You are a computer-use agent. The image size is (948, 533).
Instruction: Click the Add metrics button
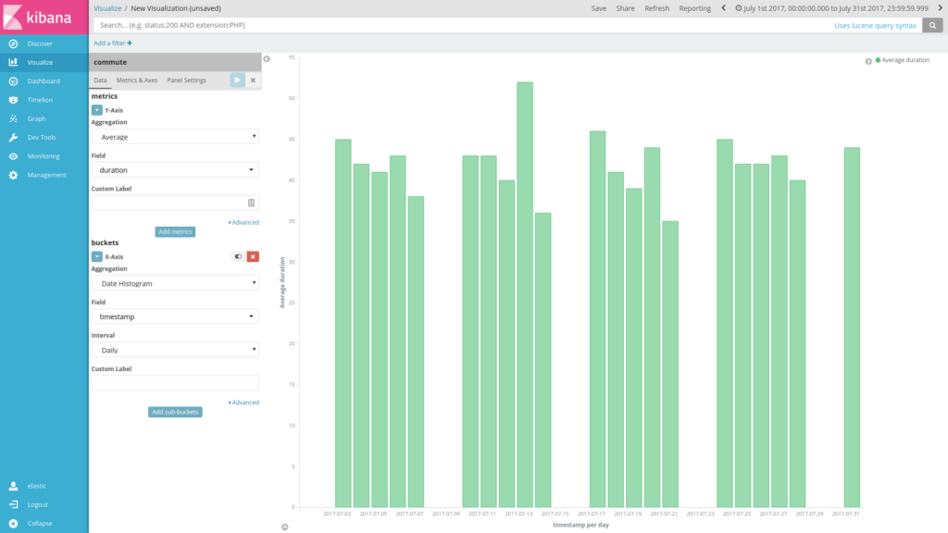(175, 231)
